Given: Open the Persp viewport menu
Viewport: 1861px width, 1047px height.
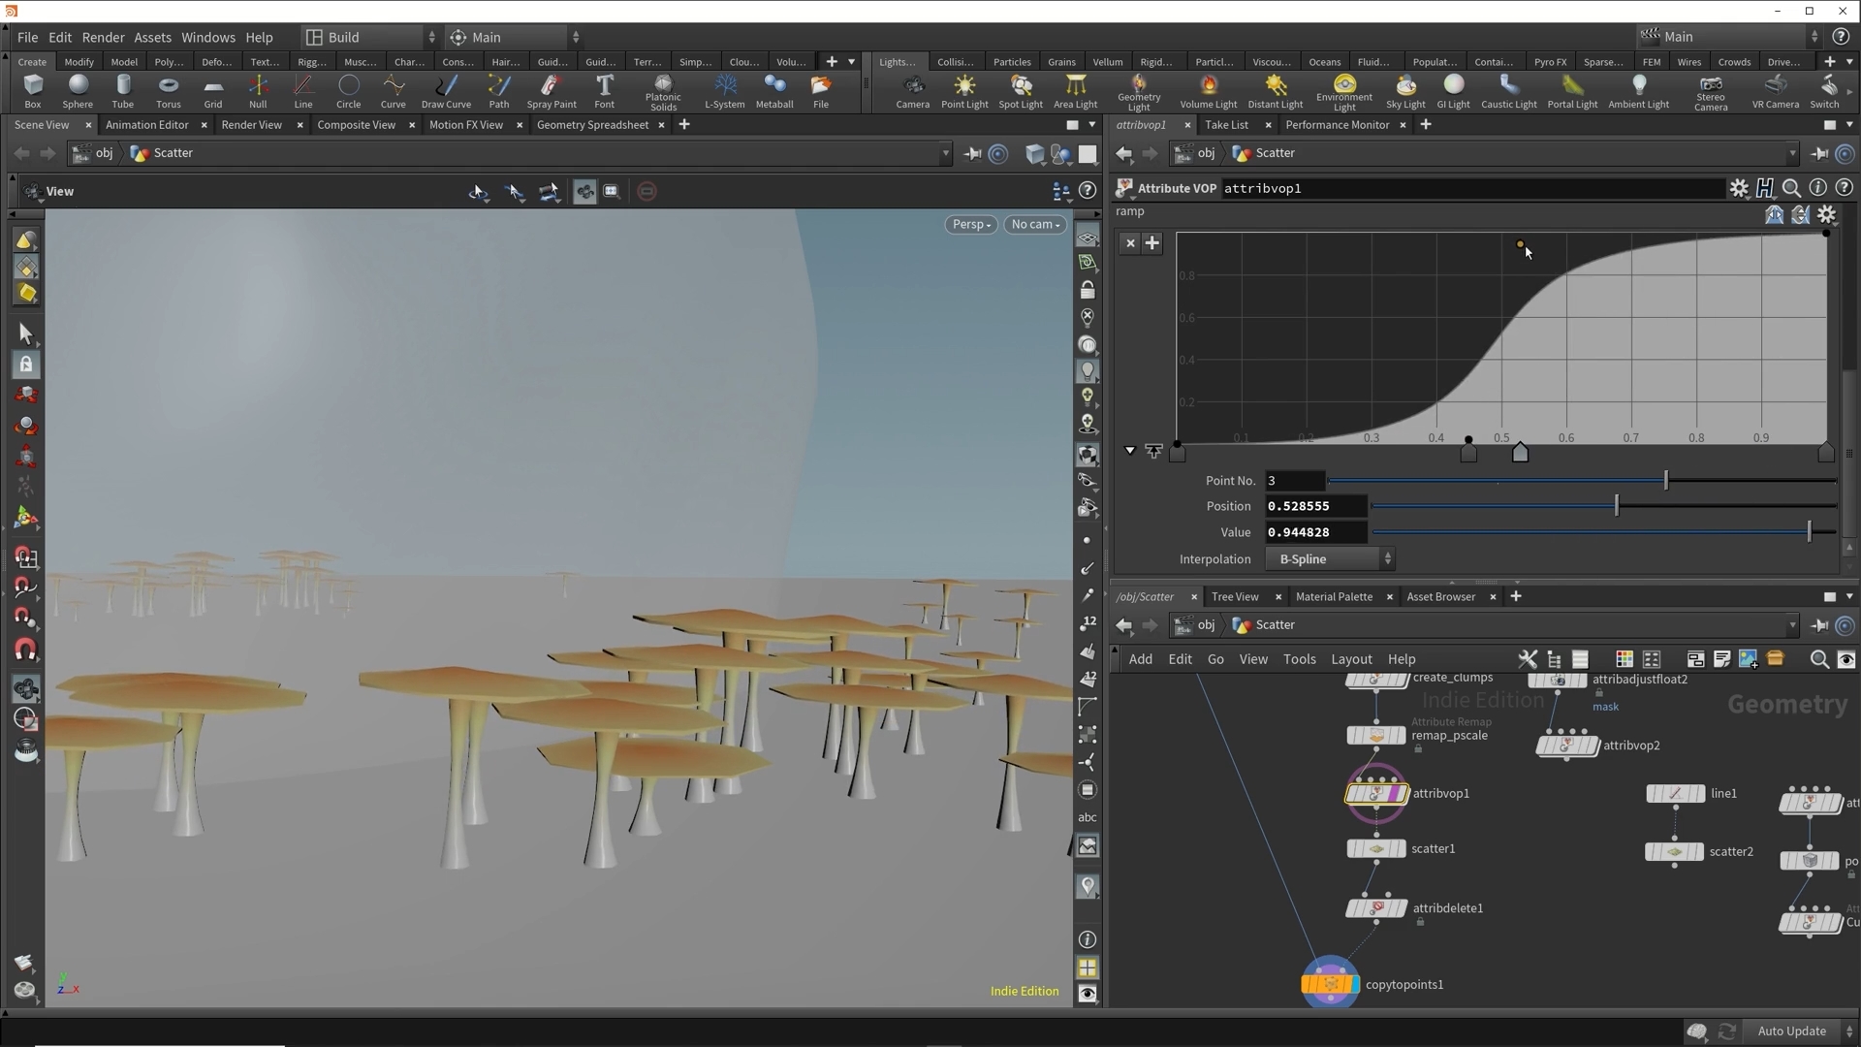Looking at the screenshot, I should 970,224.
